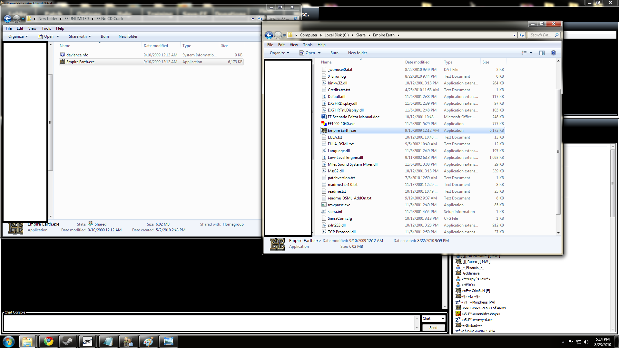Open Paint from the taskbar
The width and height of the screenshot is (619, 348).
148,341
